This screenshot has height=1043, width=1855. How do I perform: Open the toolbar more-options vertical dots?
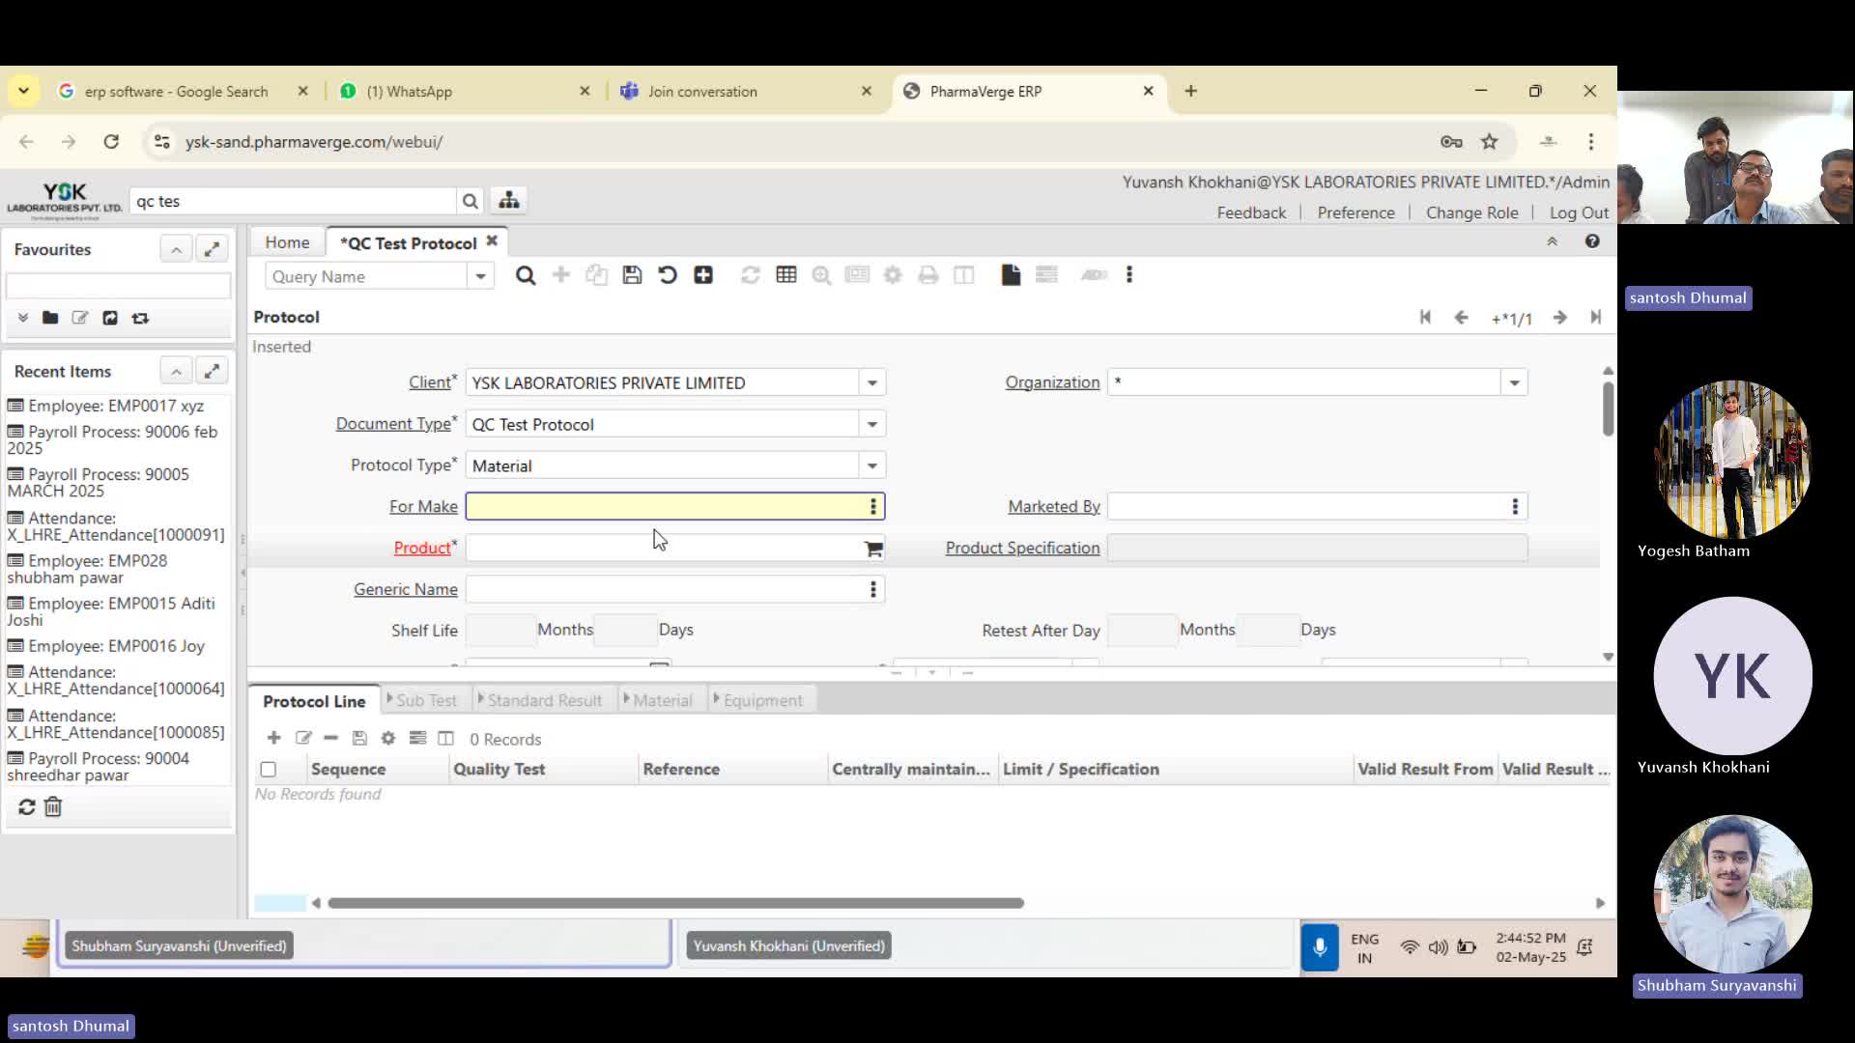pyautogui.click(x=1128, y=275)
